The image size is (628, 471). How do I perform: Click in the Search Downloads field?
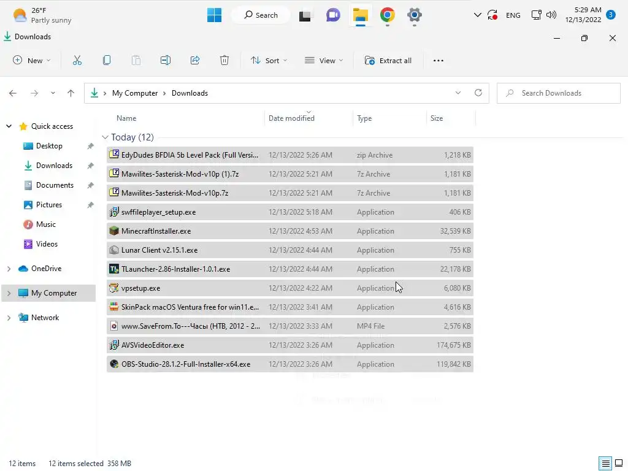558,93
